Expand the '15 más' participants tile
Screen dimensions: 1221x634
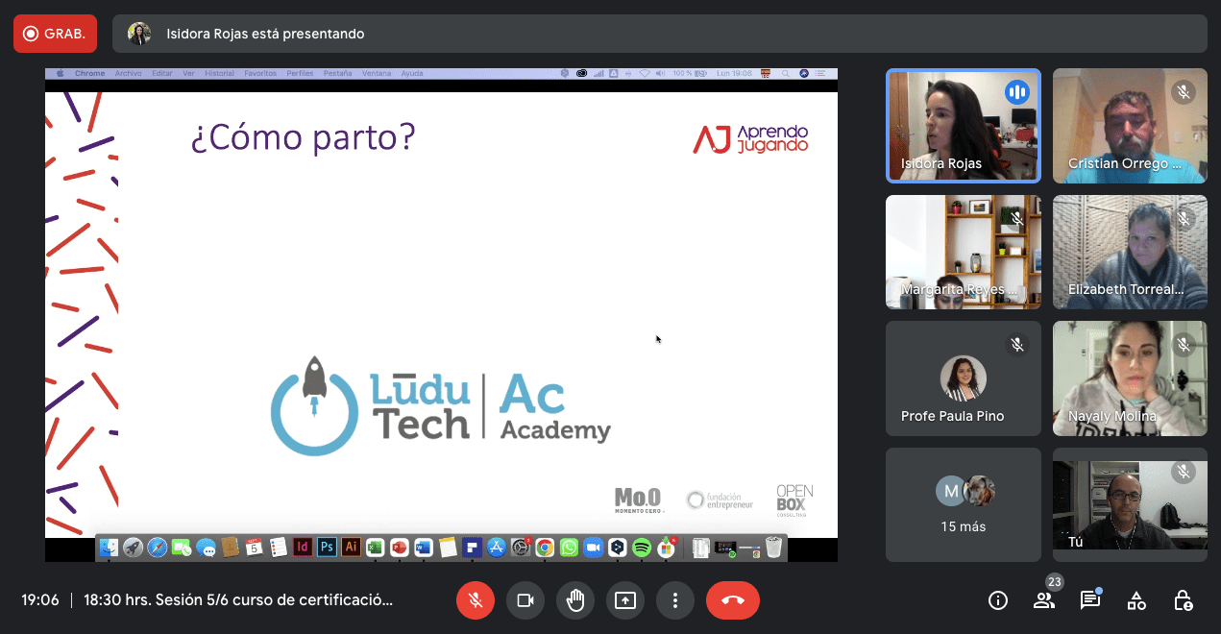click(x=963, y=504)
